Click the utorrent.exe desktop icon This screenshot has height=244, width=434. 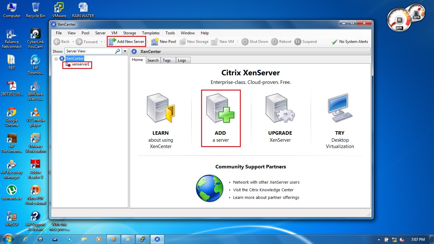coord(12,193)
